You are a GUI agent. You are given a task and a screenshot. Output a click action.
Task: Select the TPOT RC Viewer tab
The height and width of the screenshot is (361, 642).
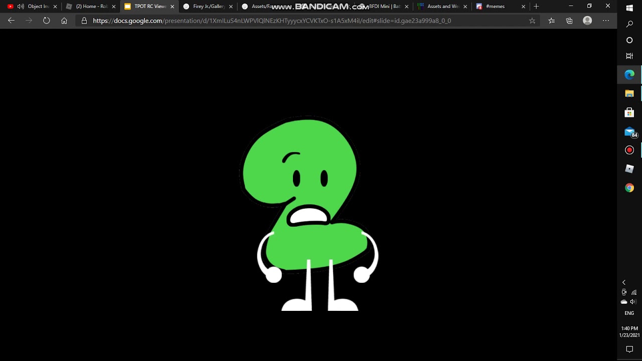pos(149,7)
